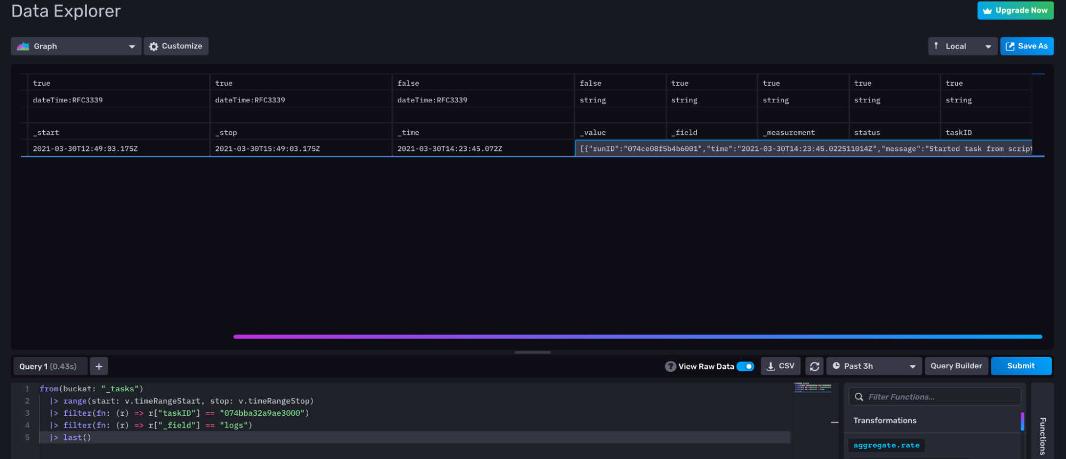1066x459 pixels.
Task: Expand the Past 3h time range dropdown
Action: (873, 366)
